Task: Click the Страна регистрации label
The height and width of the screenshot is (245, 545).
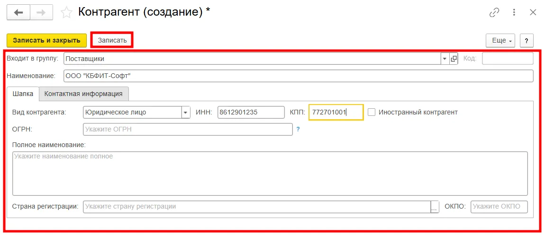Action: (x=45, y=207)
